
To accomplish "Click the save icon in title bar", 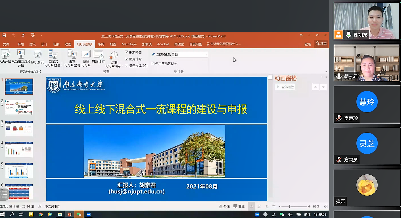I will (x=4, y=35).
